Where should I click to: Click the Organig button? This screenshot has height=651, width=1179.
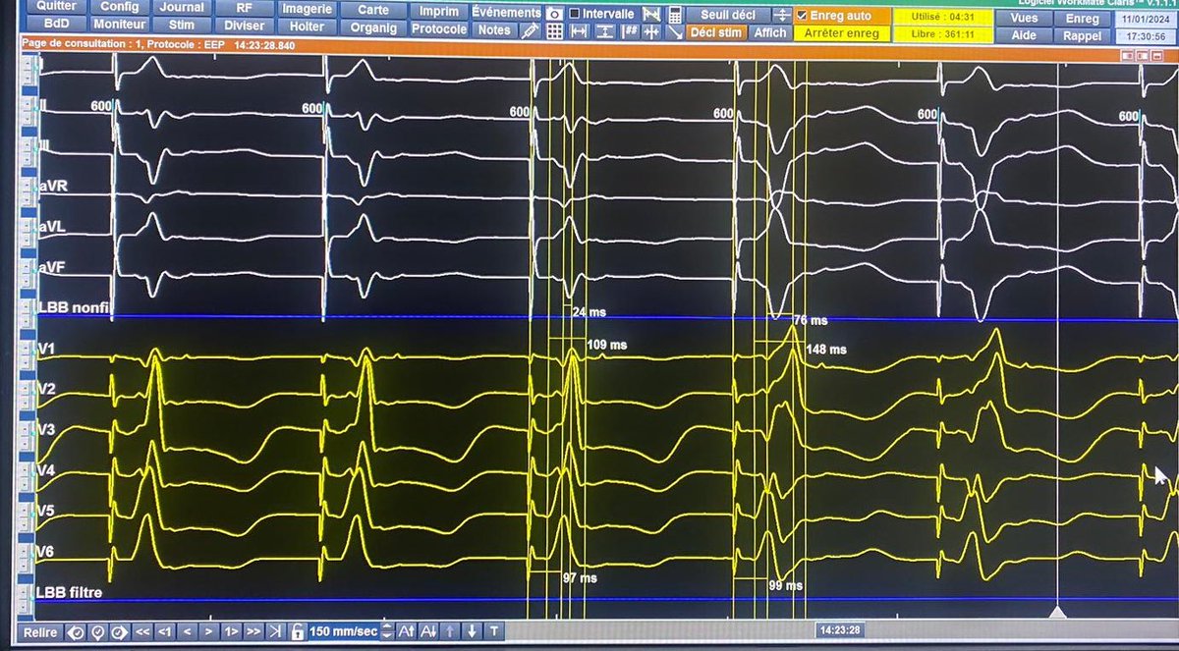tap(373, 27)
